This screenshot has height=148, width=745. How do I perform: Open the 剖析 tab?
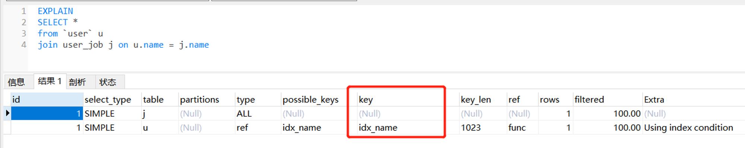[77, 82]
